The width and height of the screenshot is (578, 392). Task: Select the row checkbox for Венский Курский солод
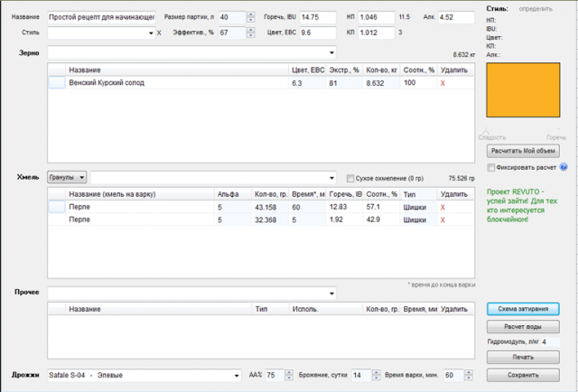pos(56,83)
